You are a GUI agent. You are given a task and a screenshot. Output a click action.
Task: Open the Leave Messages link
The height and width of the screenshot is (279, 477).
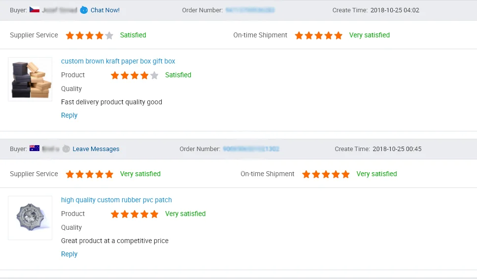[96, 149]
